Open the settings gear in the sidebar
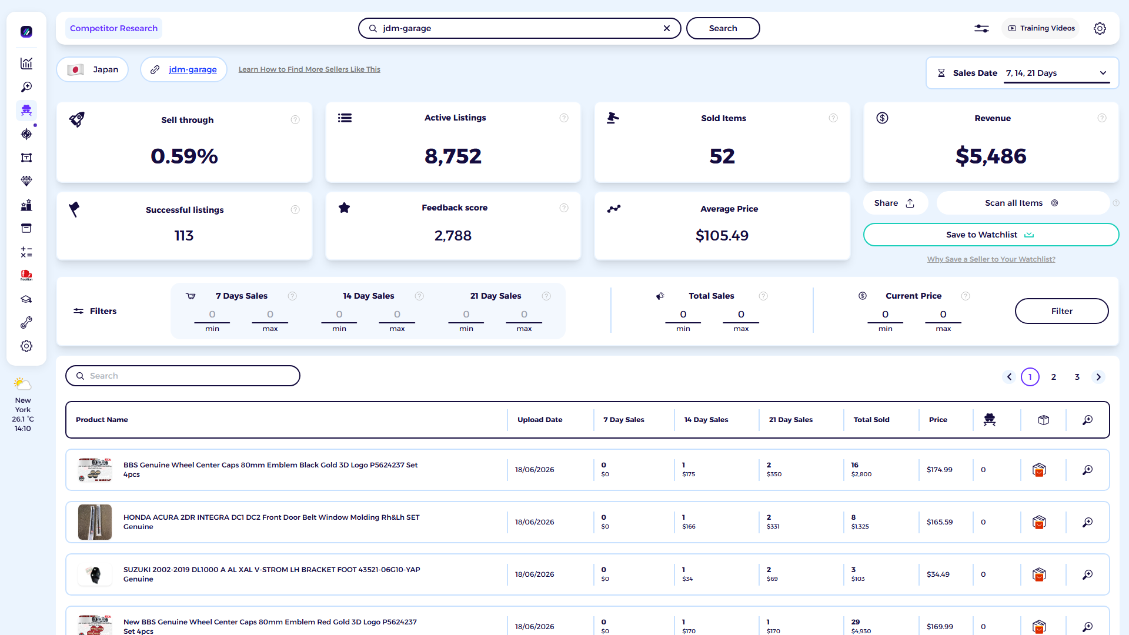The width and height of the screenshot is (1129, 635). 26,346
